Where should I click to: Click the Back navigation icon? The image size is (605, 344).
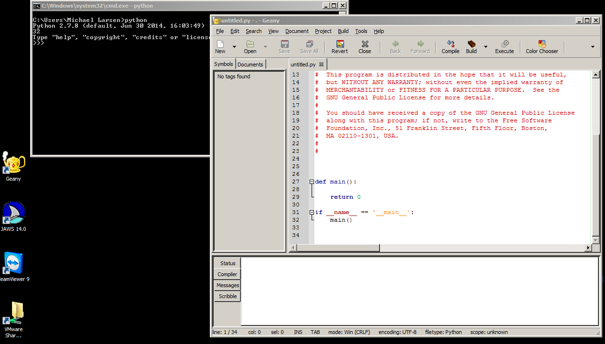[395, 47]
